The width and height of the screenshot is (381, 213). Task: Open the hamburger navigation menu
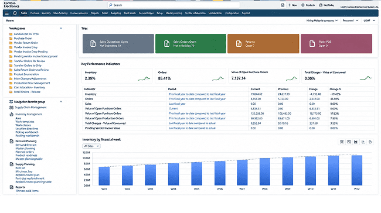[7, 13]
